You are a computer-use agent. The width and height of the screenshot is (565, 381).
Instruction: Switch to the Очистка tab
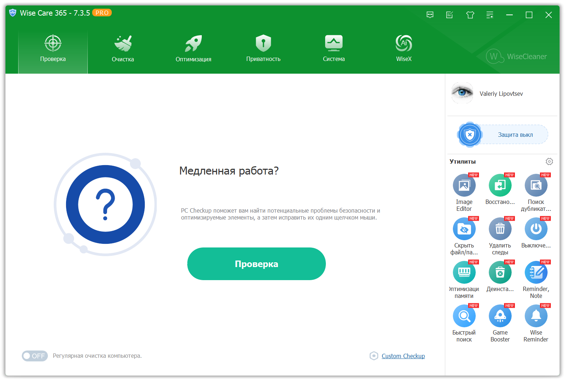pos(123,49)
